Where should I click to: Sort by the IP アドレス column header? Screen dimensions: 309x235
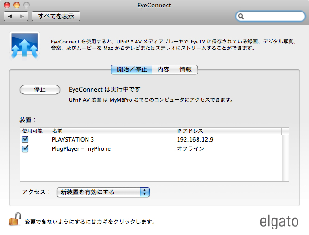(x=228, y=131)
